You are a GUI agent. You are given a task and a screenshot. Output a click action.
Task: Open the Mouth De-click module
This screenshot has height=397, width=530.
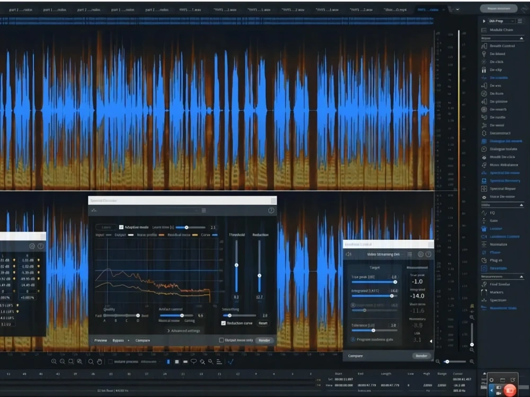pyautogui.click(x=498, y=157)
